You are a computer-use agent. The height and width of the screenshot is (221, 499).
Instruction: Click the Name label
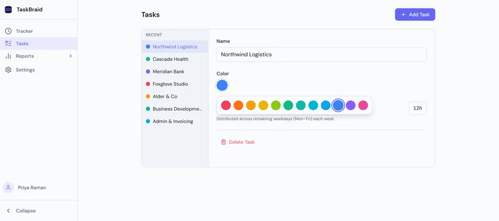(x=223, y=41)
